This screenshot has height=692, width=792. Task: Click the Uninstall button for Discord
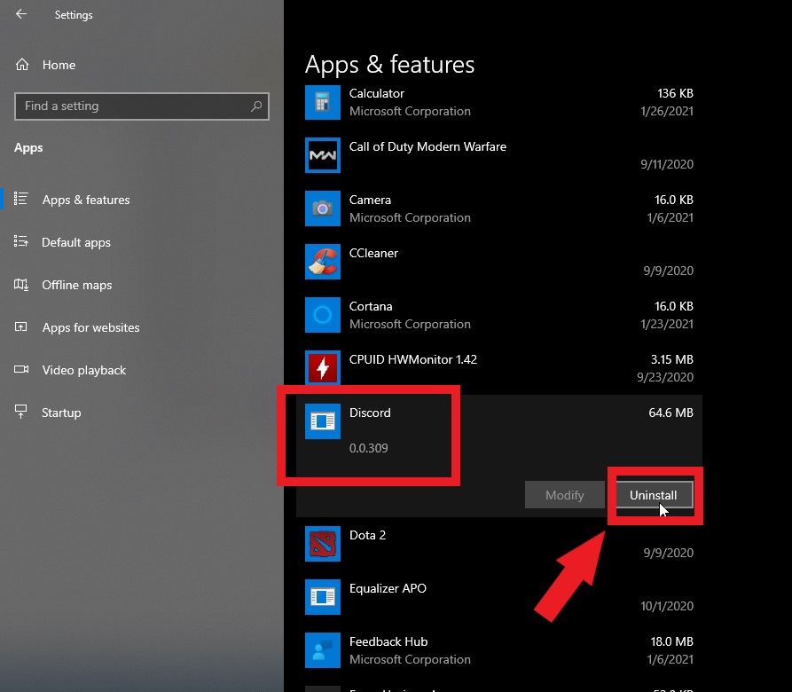tap(654, 495)
